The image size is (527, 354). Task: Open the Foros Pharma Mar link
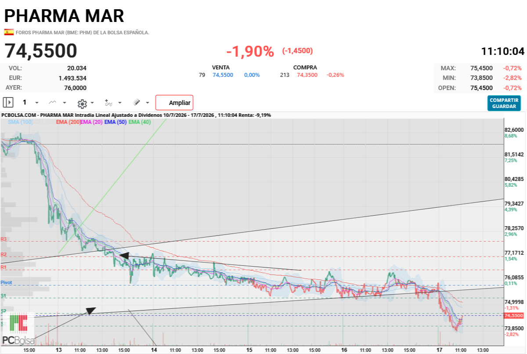82,33
